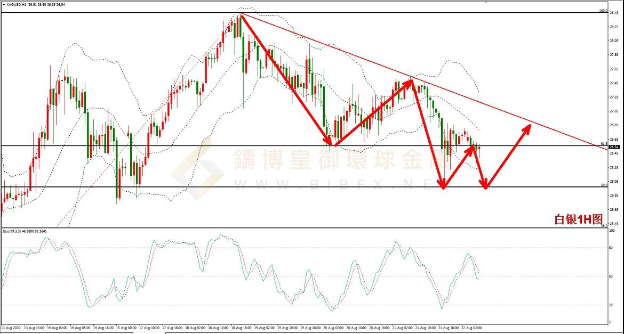
Task: Select the Fibonacci 61.8 level label
Action: click(603, 144)
